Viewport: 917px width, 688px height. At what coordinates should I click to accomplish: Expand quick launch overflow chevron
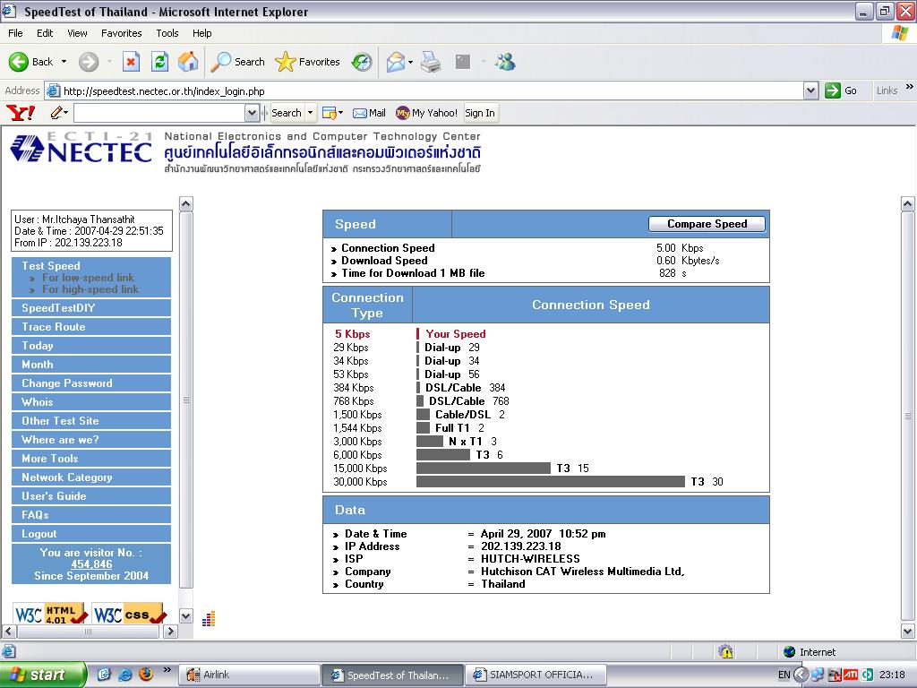click(167, 670)
